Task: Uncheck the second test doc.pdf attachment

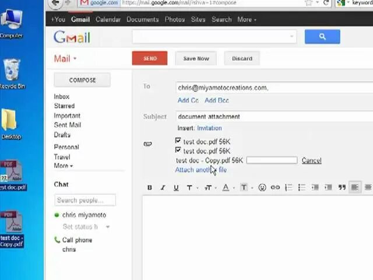Action: [x=178, y=150]
